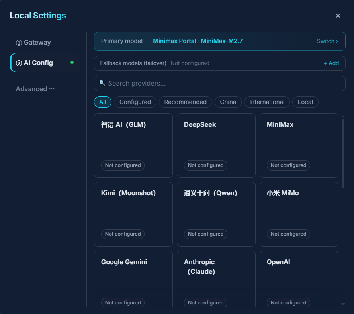Image resolution: width=354 pixels, height=314 pixels.
Task: Select the "Recommended" filter chip
Action: click(185, 102)
